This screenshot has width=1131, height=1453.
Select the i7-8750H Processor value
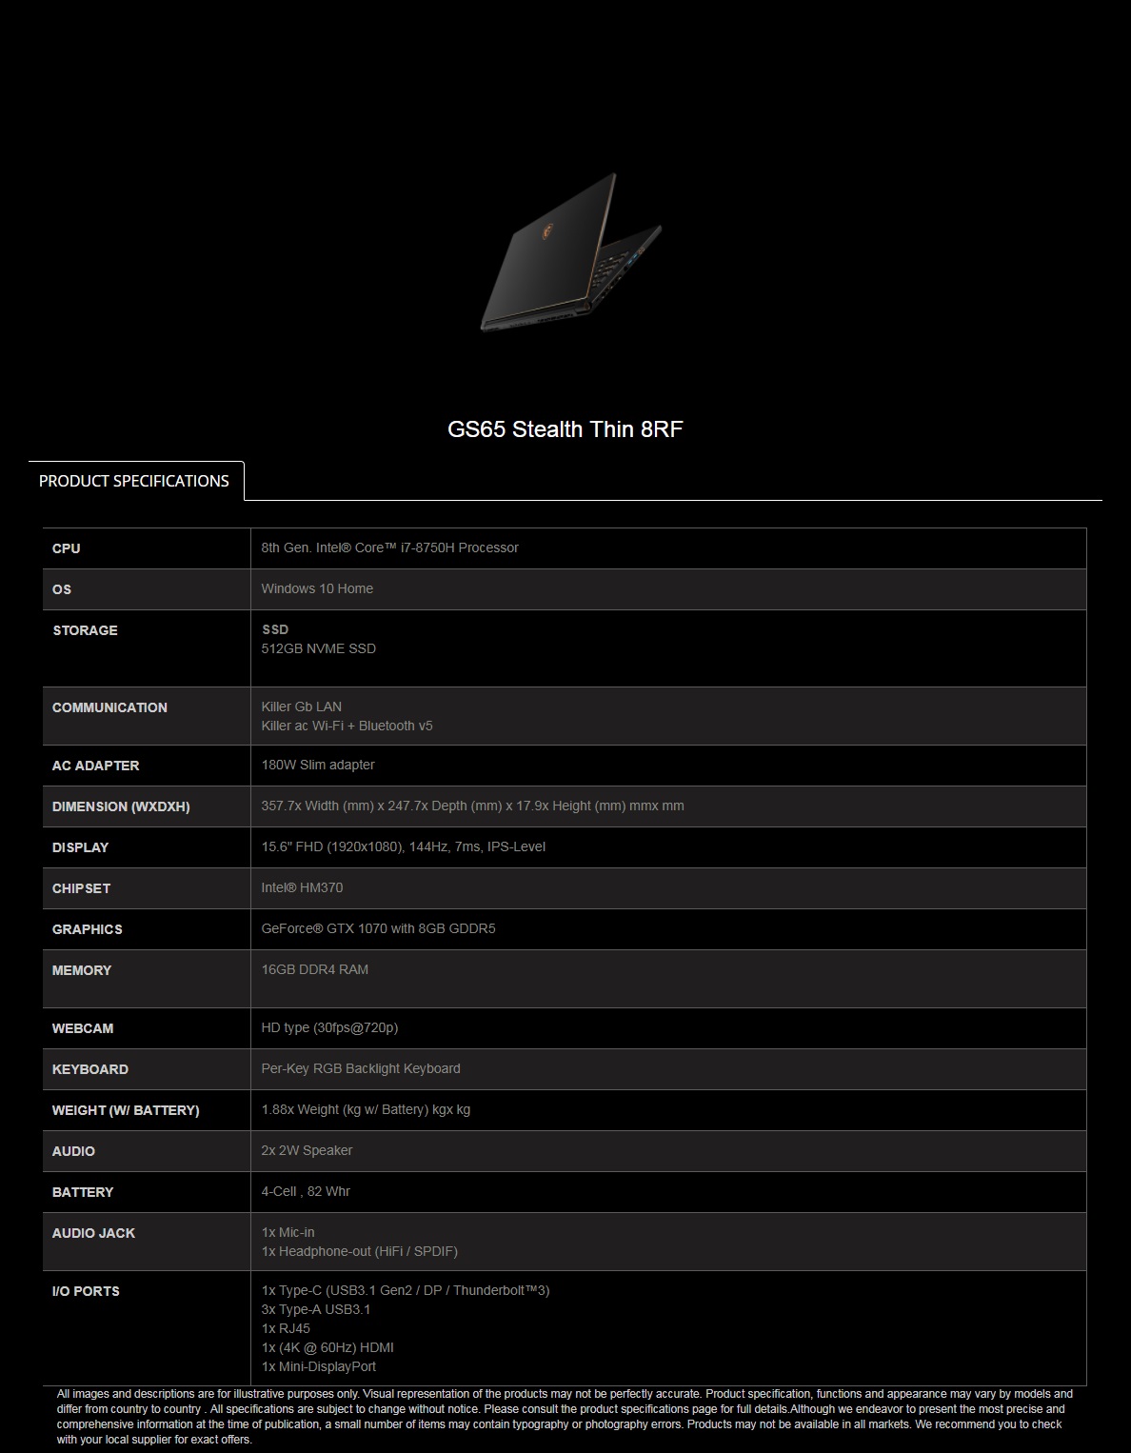(x=390, y=547)
